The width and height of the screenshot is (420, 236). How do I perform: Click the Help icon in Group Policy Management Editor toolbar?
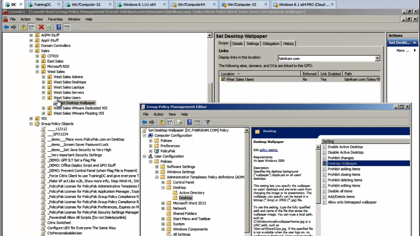coord(189,122)
